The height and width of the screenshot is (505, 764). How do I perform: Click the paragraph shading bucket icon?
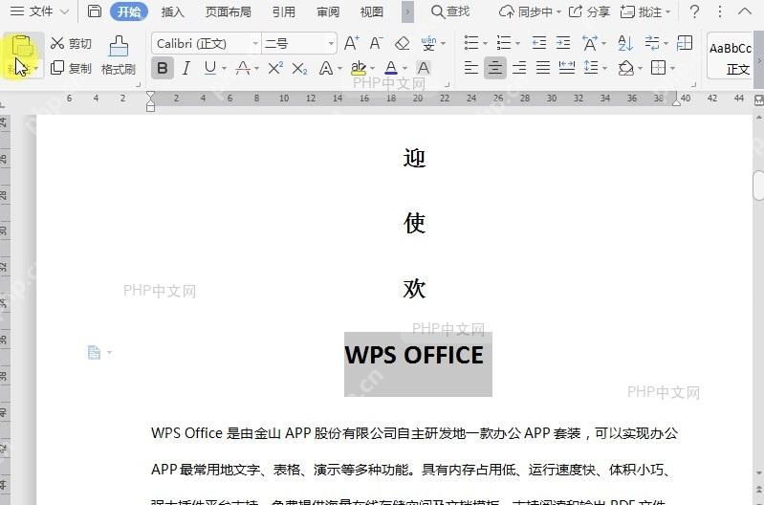click(x=626, y=68)
